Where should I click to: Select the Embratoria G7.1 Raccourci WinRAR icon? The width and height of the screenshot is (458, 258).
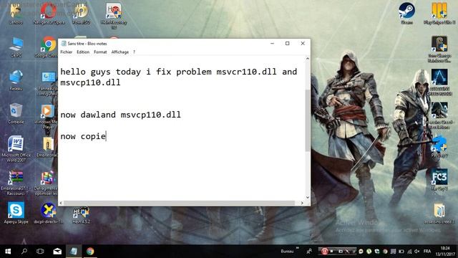(16, 183)
